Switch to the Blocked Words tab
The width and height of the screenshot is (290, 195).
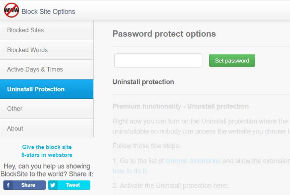pyautogui.click(x=46, y=50)
